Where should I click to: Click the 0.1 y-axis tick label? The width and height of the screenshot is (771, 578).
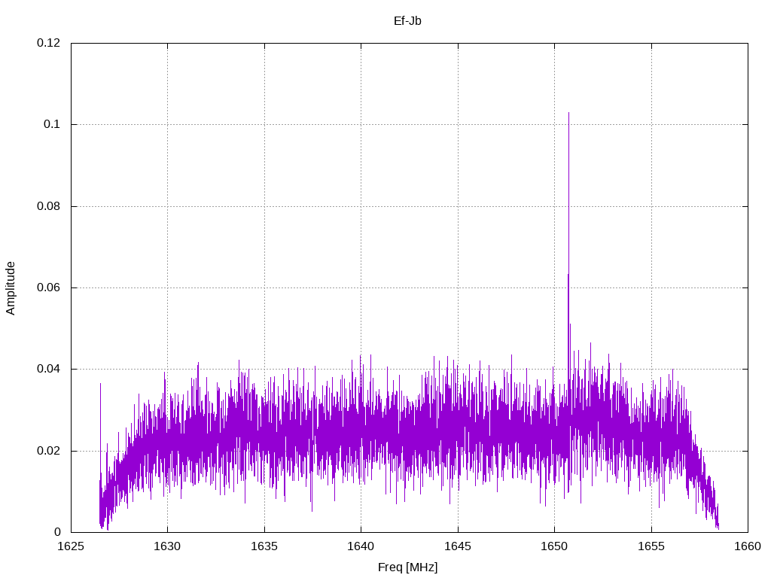(52, 124)
